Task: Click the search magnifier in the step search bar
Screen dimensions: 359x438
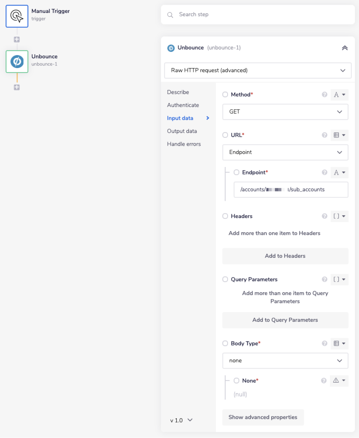Action: point(170,15)
